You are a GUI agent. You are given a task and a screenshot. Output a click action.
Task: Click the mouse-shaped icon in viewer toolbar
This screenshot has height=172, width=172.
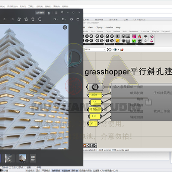tap(40, 19)
